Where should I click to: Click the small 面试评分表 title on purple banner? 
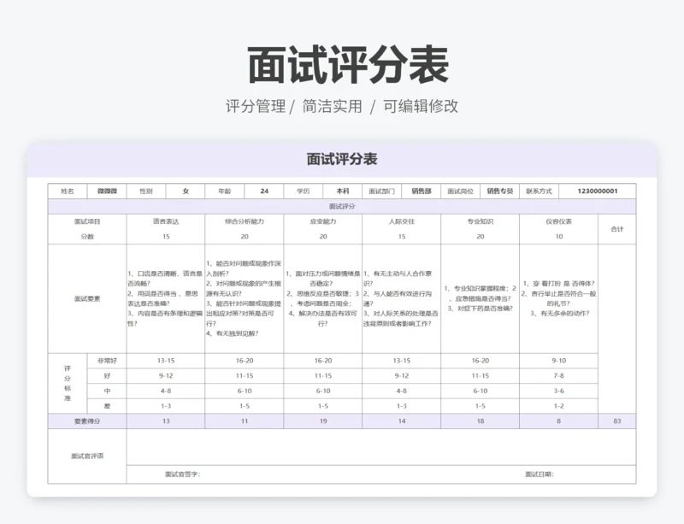coord(342,159)
